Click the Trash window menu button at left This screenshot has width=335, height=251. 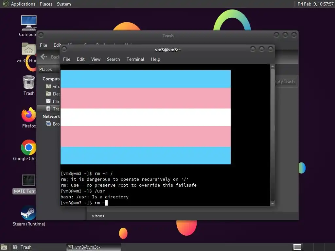41,35
